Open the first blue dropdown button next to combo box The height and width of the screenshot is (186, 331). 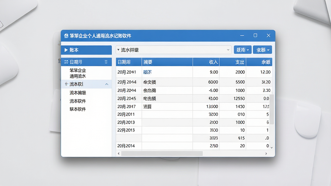coord(242,50)
